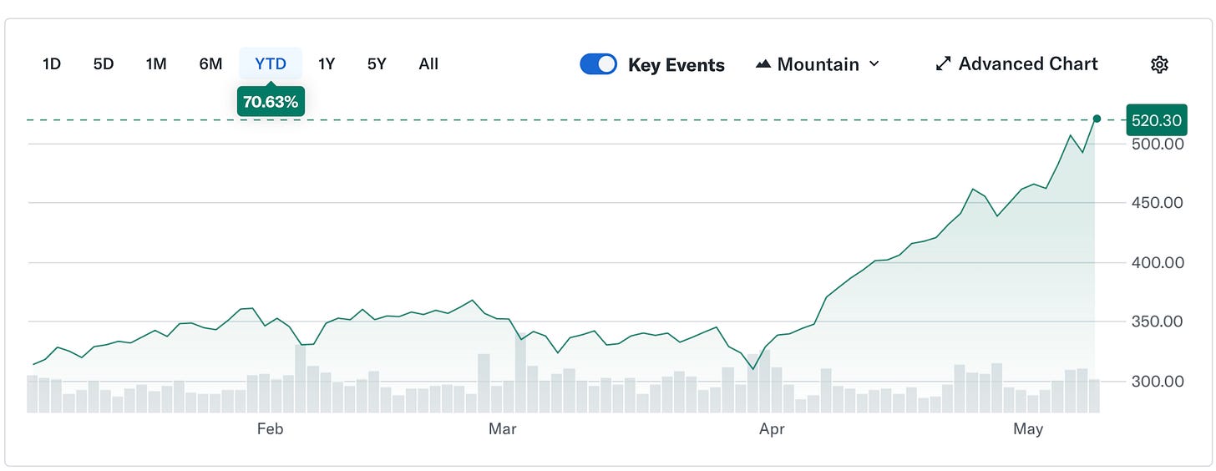Click the 70.63% YTD return badge

pyautogui.click(x=271, y=102)
